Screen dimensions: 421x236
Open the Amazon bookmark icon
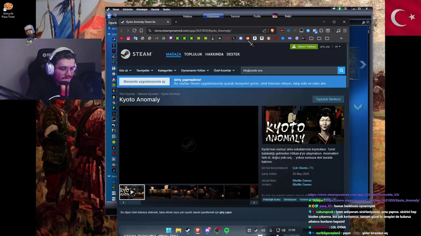[261, 38]
